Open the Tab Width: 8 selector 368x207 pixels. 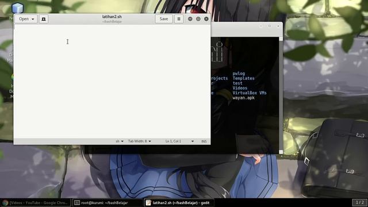(139, 141)
